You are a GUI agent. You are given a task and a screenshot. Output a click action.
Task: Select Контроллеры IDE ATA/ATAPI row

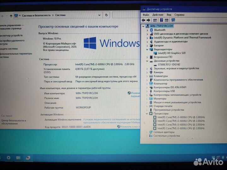click(170, 87)
